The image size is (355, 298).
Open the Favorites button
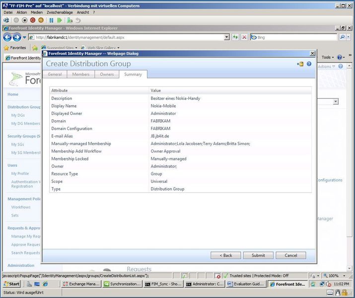tap(15, 48)
